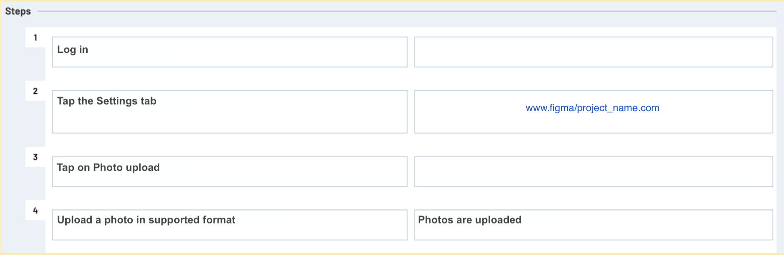Click the word 'Settings' in step 2 text
Viewport: 784px width, 255px height.
(x=116, y=101)
